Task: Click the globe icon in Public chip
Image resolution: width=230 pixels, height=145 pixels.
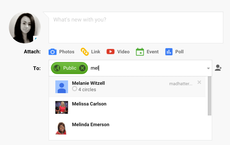Action: (57, 68)
